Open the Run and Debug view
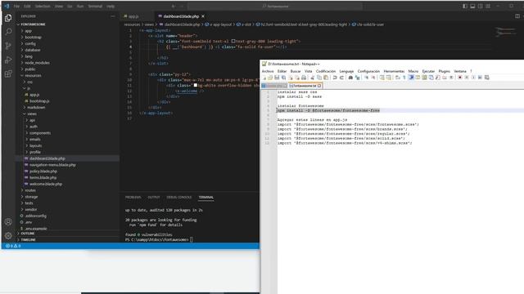This screenshot has height=294, width=524. pyautogui.click(x=8, y=60)
